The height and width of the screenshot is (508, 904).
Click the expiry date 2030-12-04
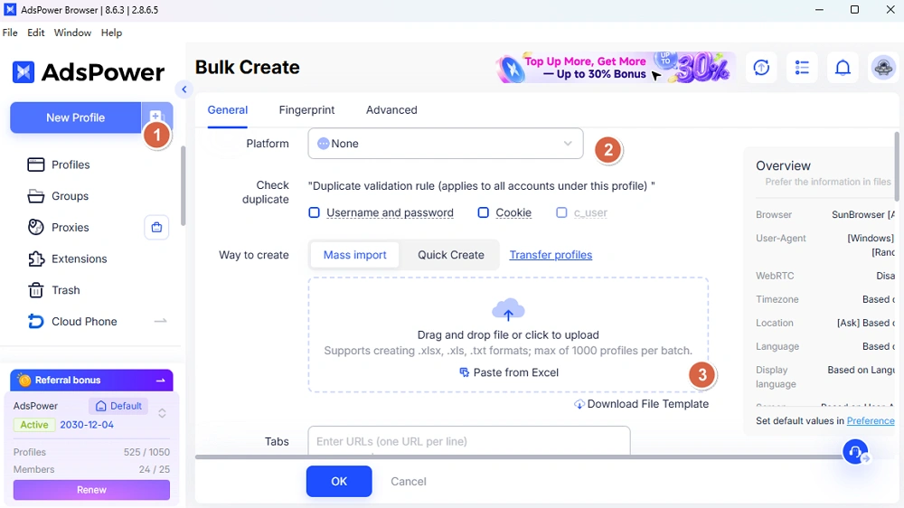click(87, 425)
